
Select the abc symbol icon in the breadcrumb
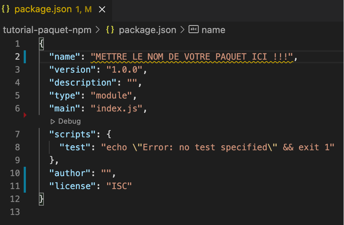tap(194, 30)
